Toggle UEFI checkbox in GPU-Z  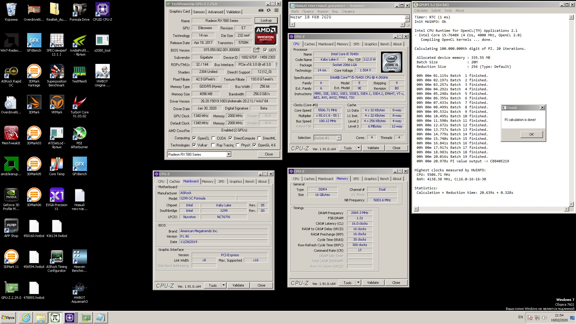[265, 50]
